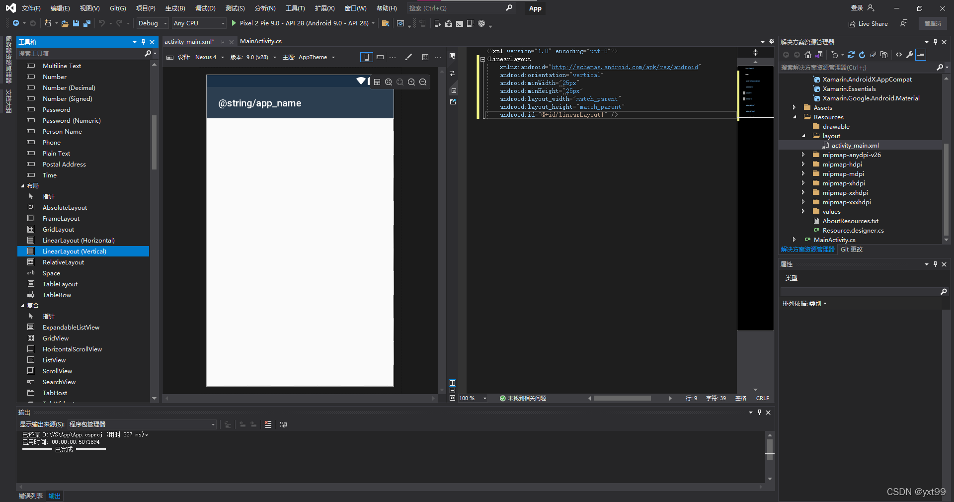
Task: Click the code editor horizontal scrollbar thumb
Action: click(622, 398)
